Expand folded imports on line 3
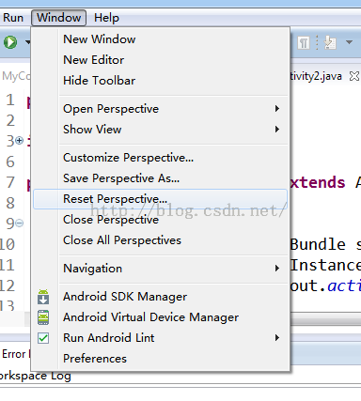Image resolution: width=361 pixels, height=401 pixels. [x=20, y=141]
